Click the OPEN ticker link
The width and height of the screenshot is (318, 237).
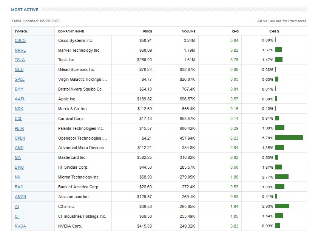pyautogui.click(x=20, y=138)
